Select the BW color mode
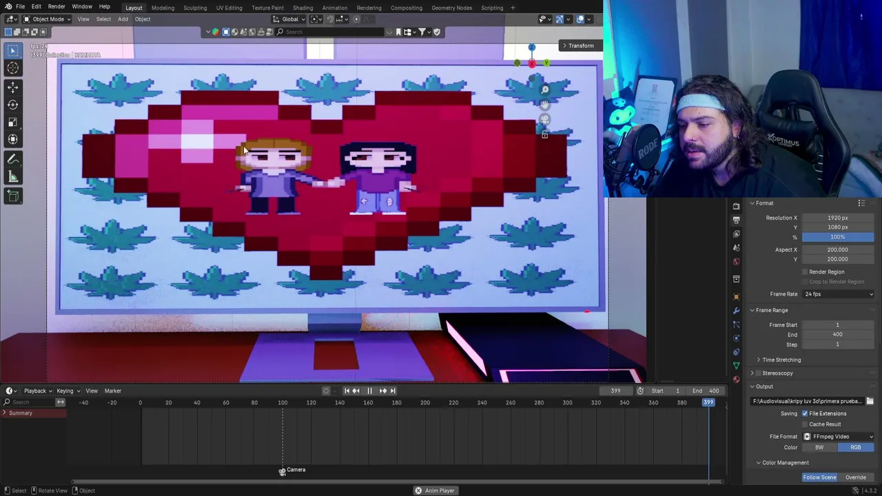This screenshot has width=882, height=496. pyautogui.click(x=819, y=448)
